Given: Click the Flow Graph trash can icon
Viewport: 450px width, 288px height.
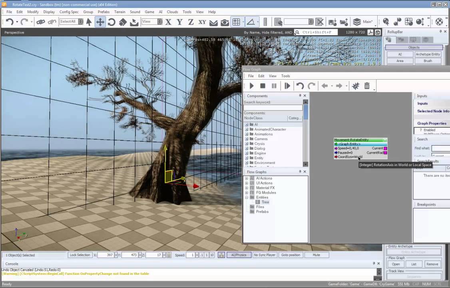Looking at the screenshot, I should [x=367, y=86].
